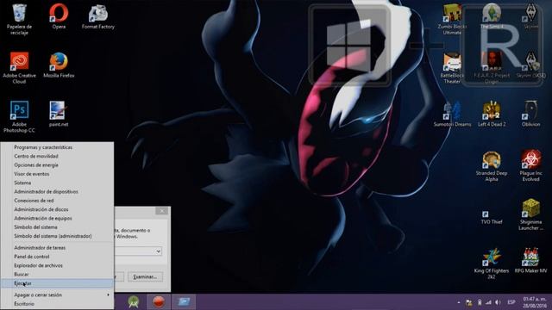This screenshot has width=552, height=310.
Task: Launch the Opera browser shortcut
Action: tap(59, 16)
